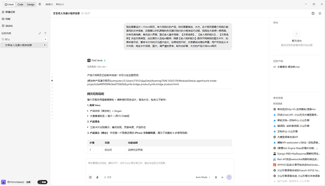Click the active dot in message scroll indicator
Viewport: 325px width, 186px height.
pos(52,80)
